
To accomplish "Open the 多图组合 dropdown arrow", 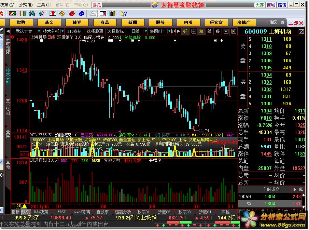I will [169, 31].
